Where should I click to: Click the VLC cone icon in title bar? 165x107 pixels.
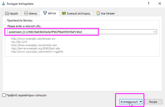pos(3,4)
